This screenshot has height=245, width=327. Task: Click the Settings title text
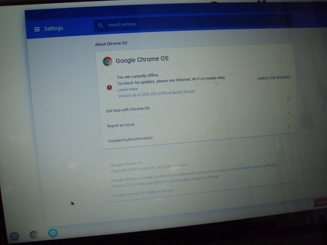53,28
